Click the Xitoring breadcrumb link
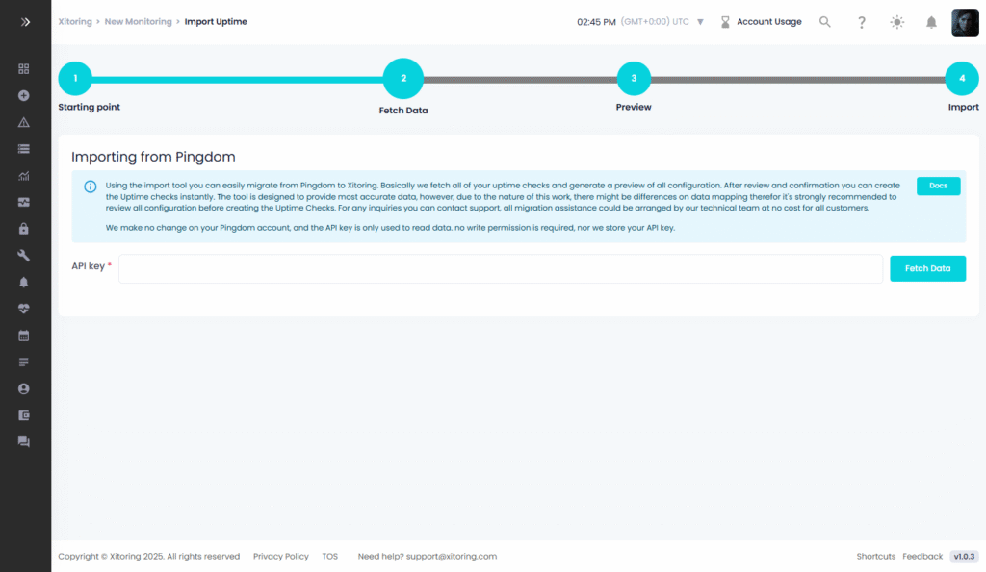The height and width of the screenshot is (572, 986). point(75,21)
